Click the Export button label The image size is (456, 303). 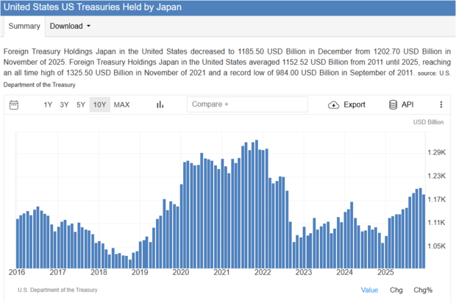click(355, 104)
